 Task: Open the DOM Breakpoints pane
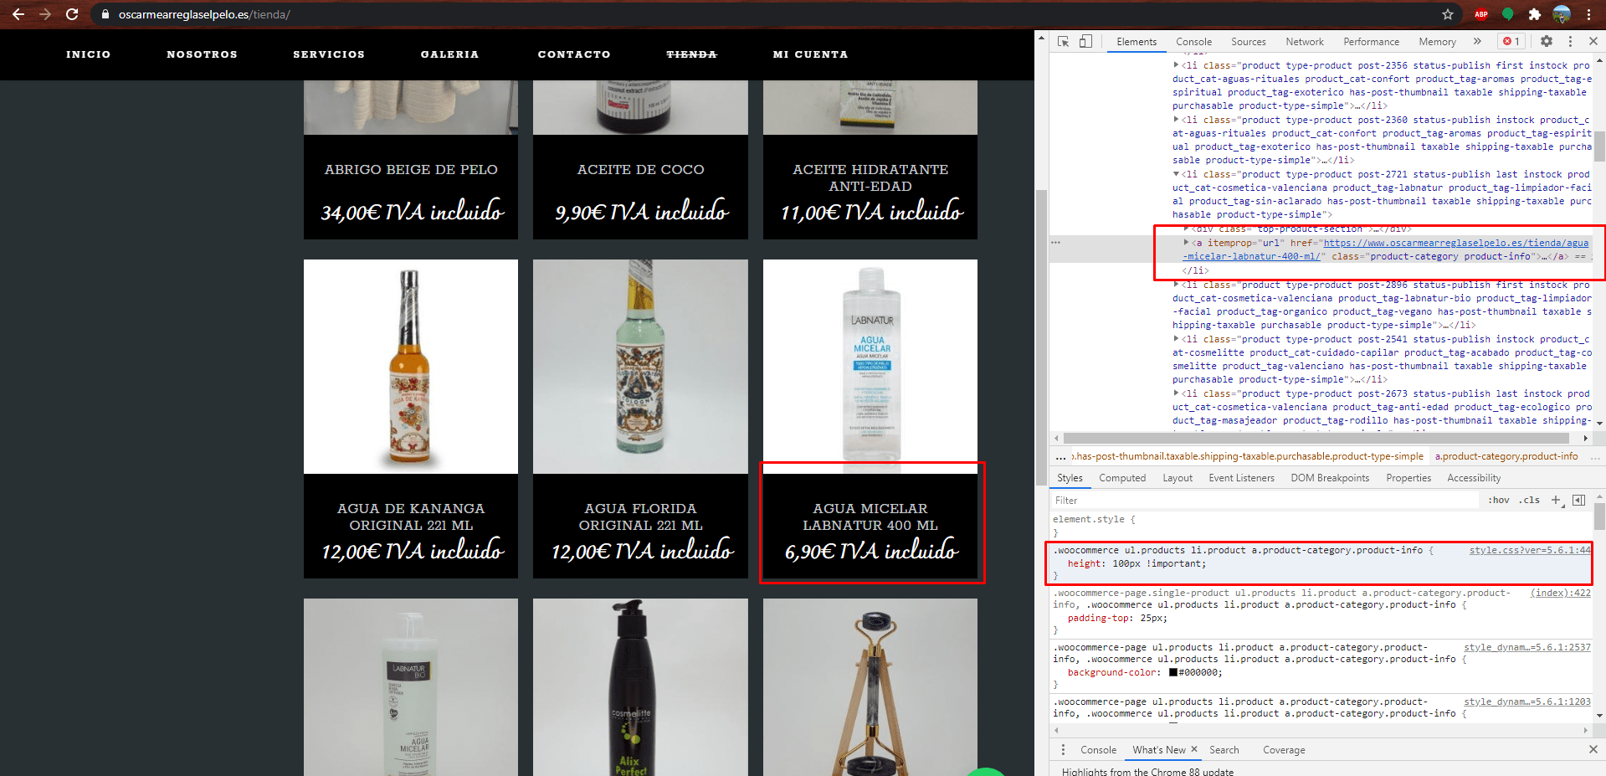pos(1330,478)
